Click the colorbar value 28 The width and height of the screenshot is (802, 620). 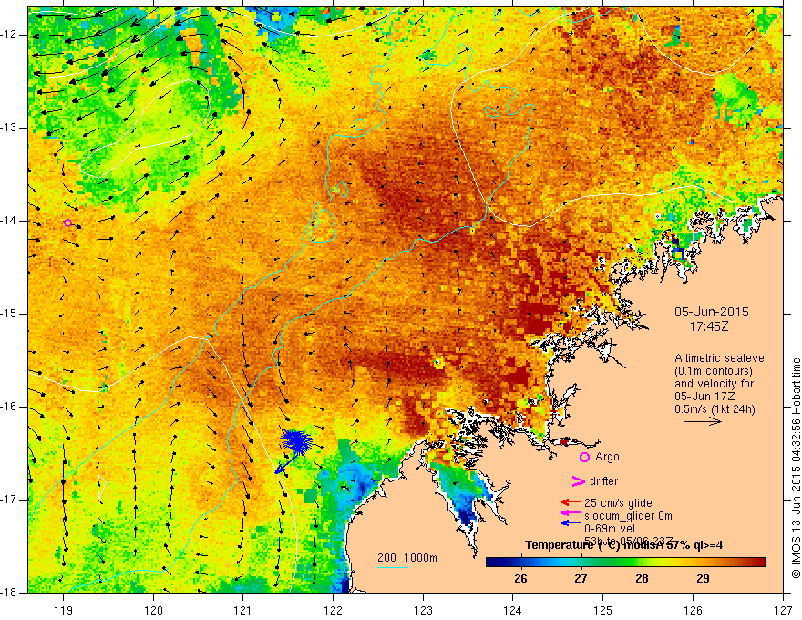pos(642,578)
